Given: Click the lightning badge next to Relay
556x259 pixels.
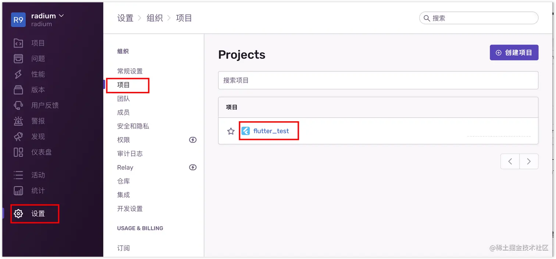Looking at the screenshot, I should click(193, 167).
